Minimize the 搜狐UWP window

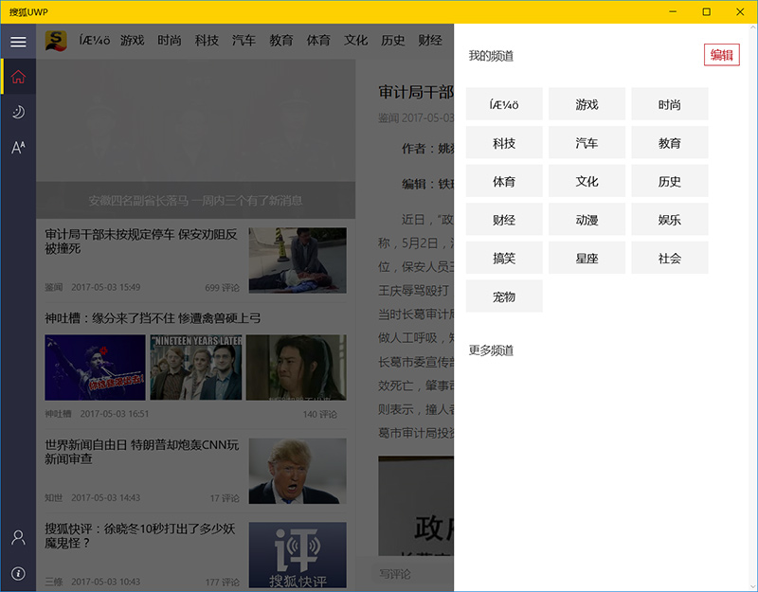[x=673, y=11]
